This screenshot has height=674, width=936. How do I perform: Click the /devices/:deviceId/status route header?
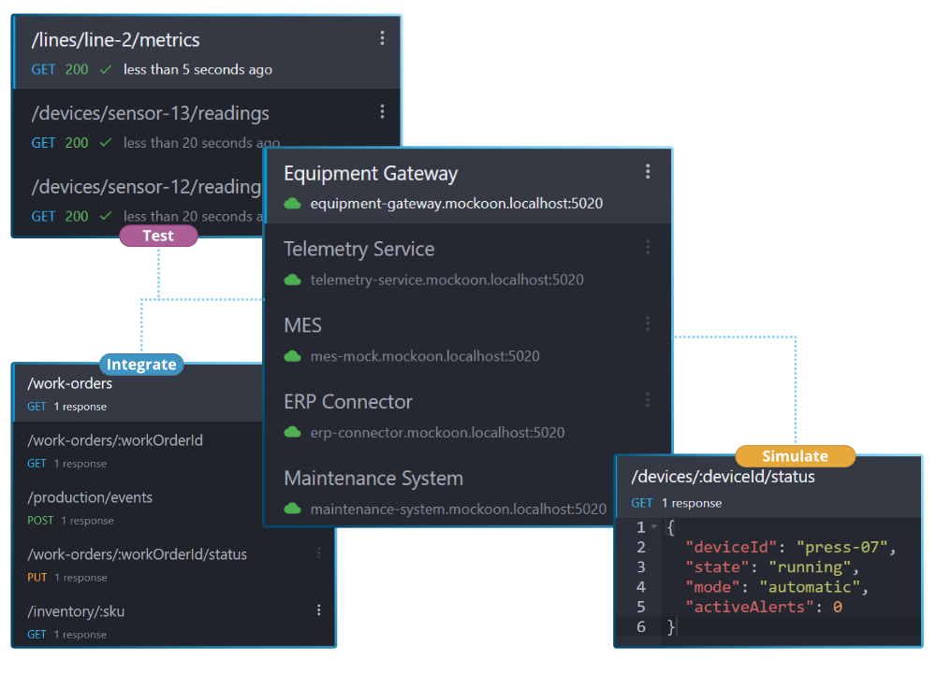768,488
